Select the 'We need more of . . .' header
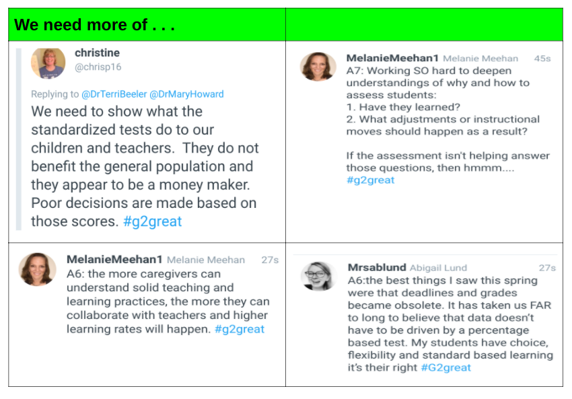Screen dimensions: 572x399 pos(94,25)
